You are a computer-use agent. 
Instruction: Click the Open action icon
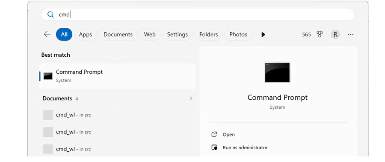click(214, 134)
